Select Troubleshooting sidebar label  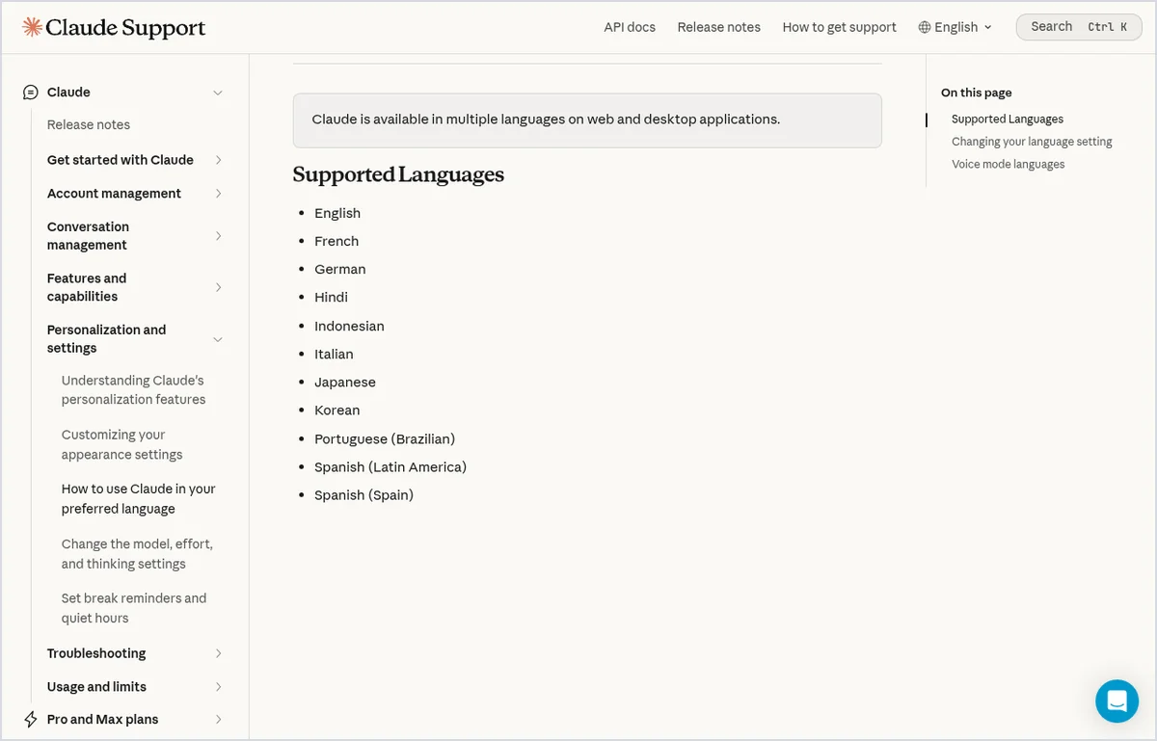click(x=96, y=653)
